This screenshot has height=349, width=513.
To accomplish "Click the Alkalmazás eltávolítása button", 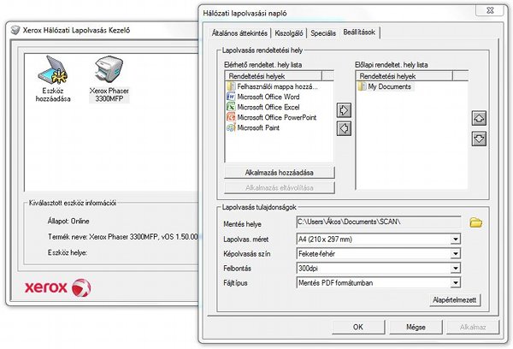I will 280,187.
